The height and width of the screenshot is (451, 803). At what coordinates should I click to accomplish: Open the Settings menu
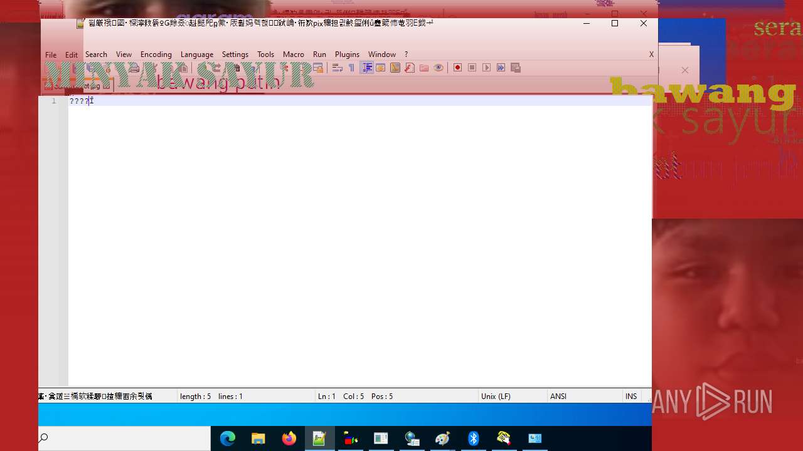(235, 54)
